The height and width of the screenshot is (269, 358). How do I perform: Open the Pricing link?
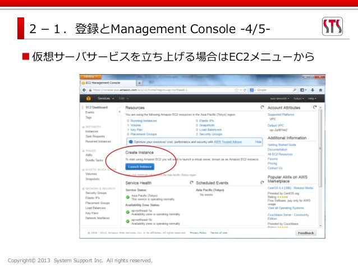[272, 163]
